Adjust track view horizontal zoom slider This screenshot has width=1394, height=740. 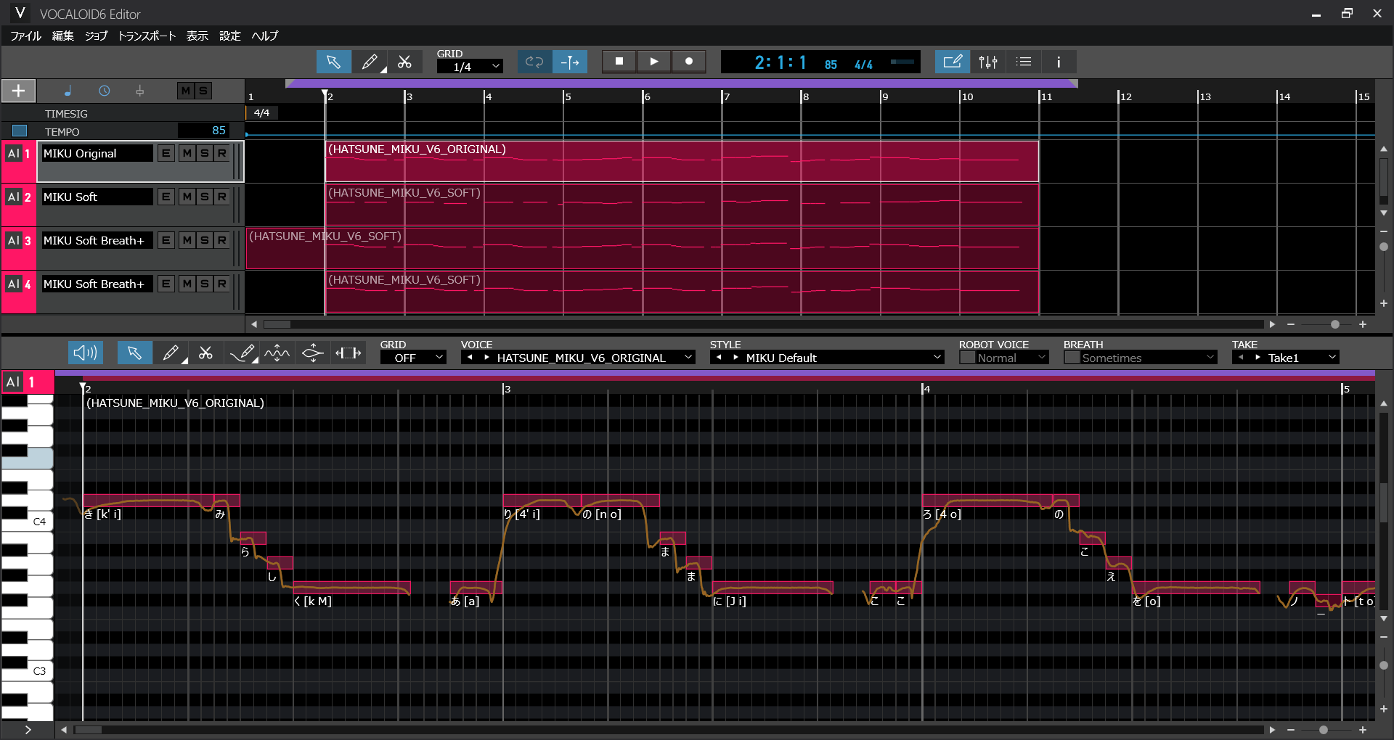coord(1334,324)
